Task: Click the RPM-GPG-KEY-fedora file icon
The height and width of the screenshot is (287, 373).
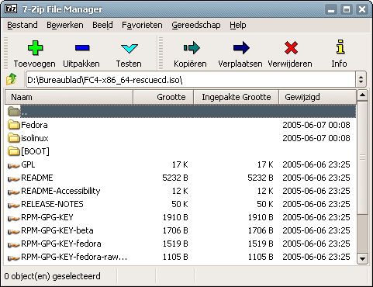Action: 14,244
